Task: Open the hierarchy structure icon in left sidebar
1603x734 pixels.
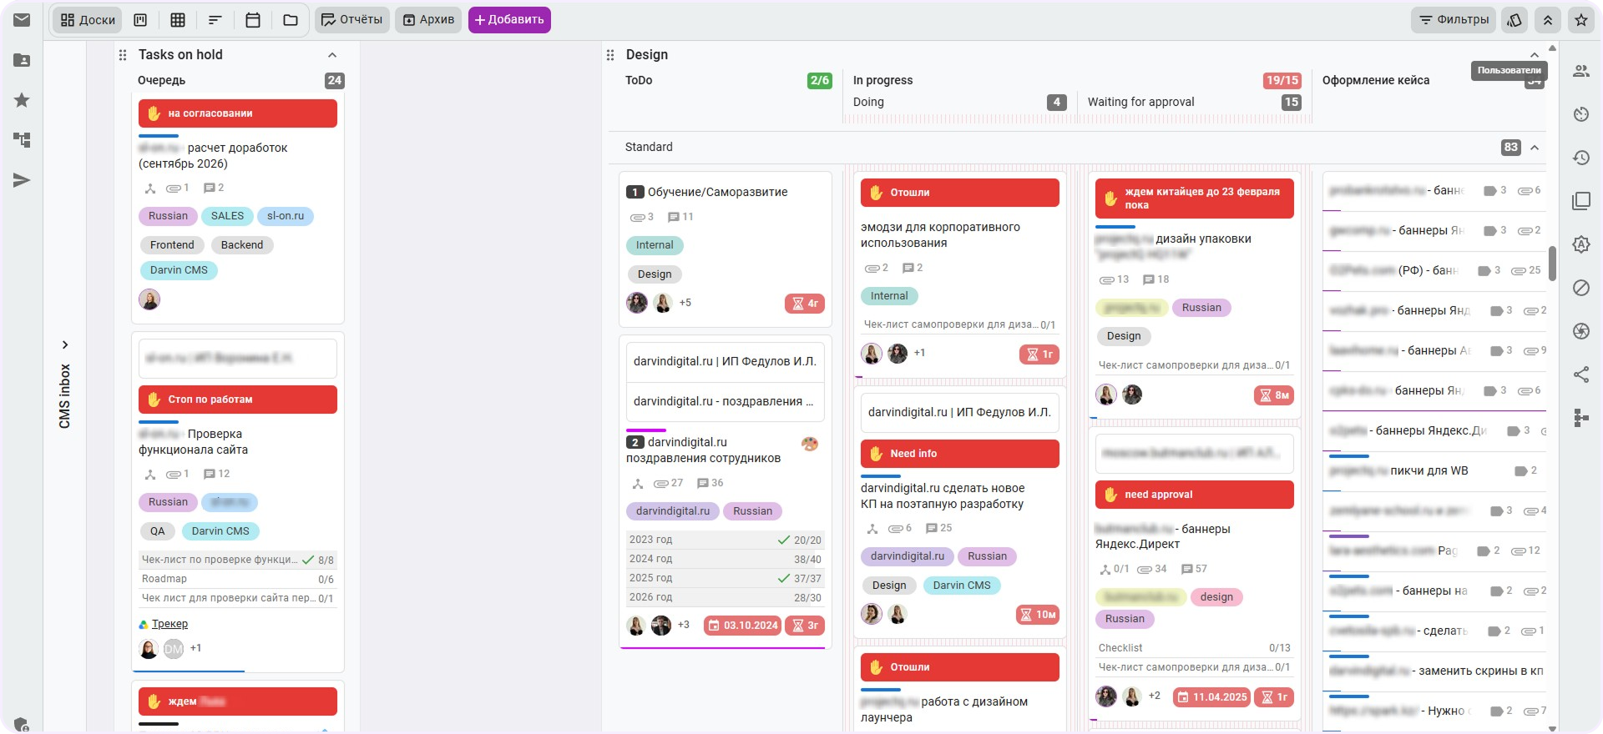Action: tap(22, 140)
